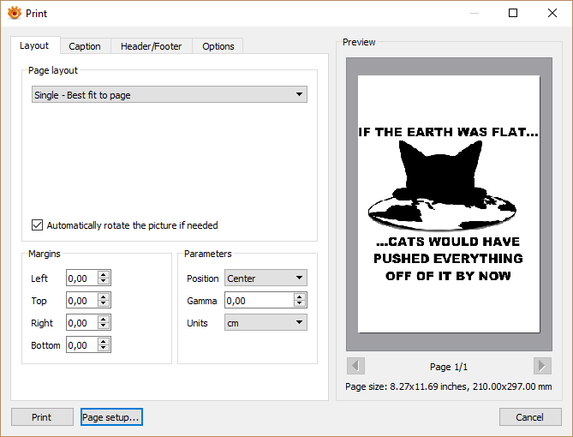573x437 pixels.
Task: Open the Page layout dropdown
Action: coord(169,95)
